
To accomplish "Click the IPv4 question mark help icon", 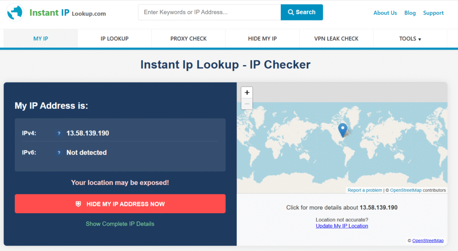I will coord(59,133).
